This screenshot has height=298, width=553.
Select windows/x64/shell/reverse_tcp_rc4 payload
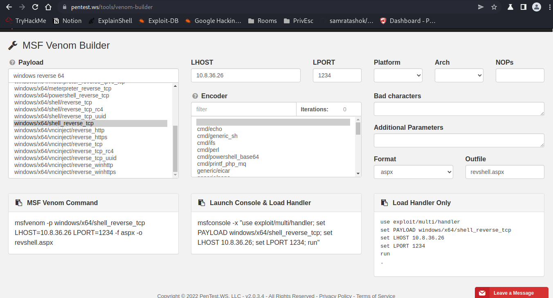coord(90,109)
